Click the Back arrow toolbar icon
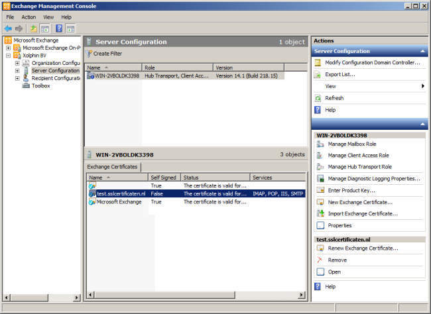Screen dimensions: 431x314 (x=8, y=28)
